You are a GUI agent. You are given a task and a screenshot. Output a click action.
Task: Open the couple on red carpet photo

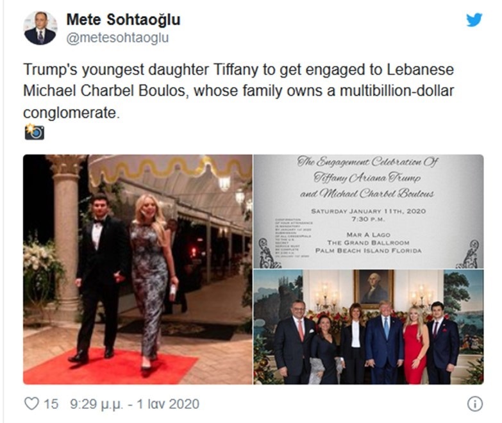pos(138,269)
